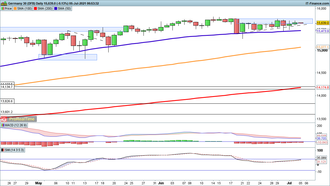
Task: Click the 35.089 SMI value label
Action: 322,158
